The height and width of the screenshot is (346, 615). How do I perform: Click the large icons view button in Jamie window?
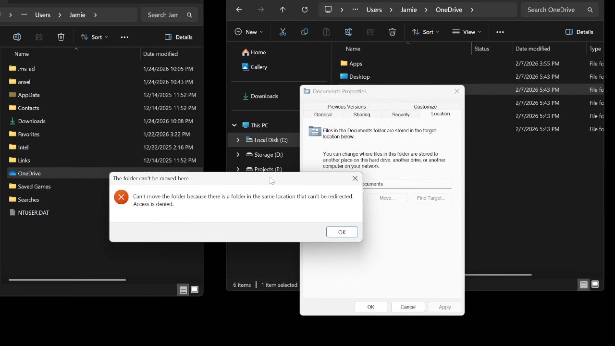tap(195, 290)
